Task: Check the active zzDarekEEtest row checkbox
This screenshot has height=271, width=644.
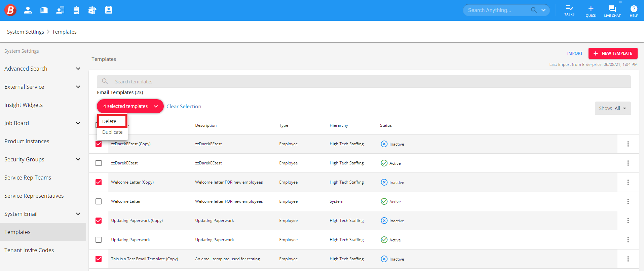Action: click(x=99, y=163)
